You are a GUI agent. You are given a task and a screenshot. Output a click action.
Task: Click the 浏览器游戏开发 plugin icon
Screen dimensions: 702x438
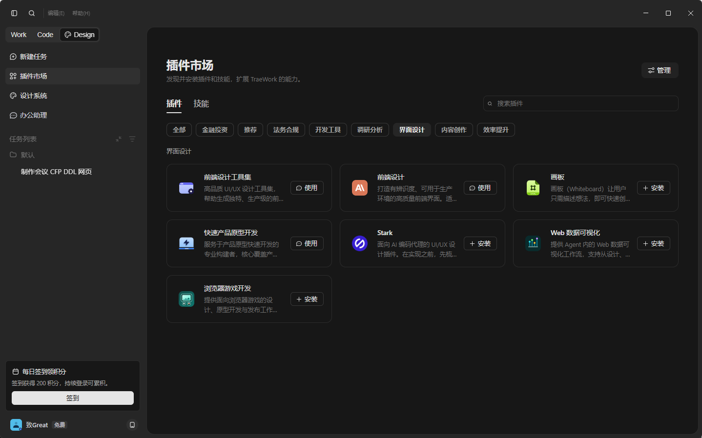coord(186,299)
